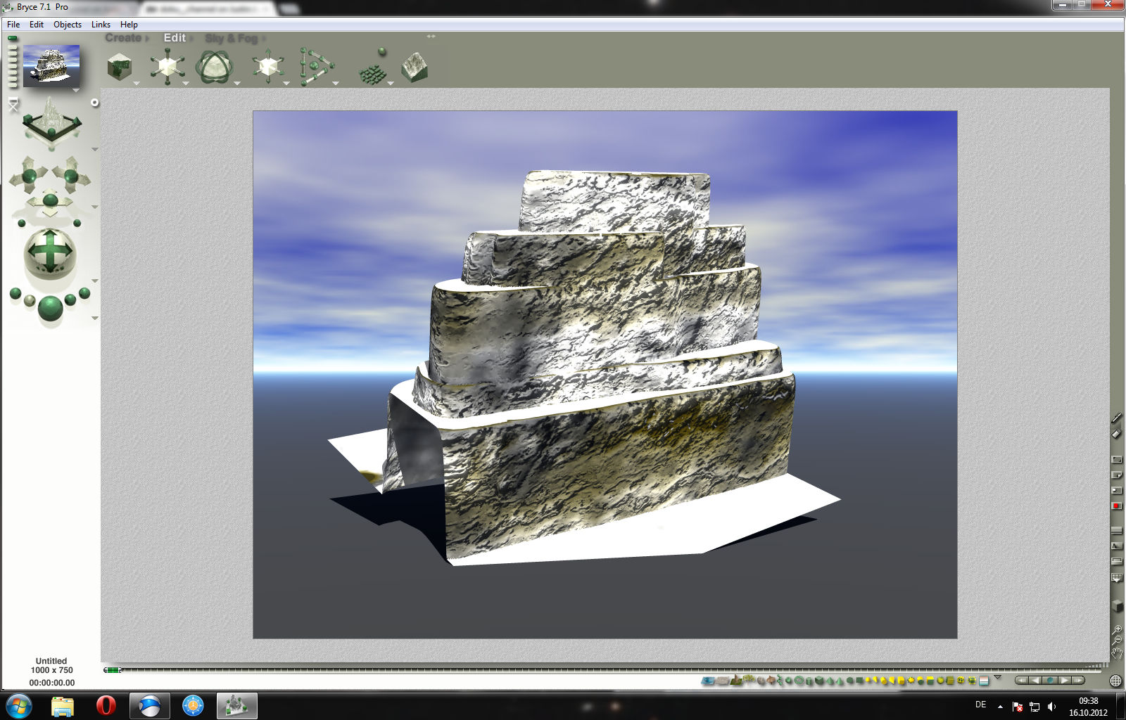Click the Windows Start button

(x=19, y=705)
